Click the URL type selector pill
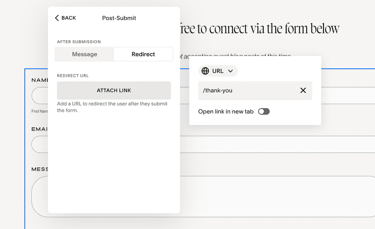This screenshot has height=229, width=375. point(218,71)
